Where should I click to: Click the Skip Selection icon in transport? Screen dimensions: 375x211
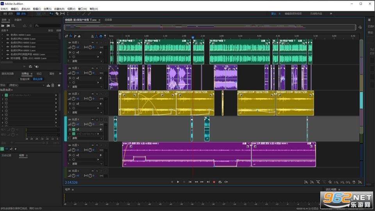(x=226, y=182)
